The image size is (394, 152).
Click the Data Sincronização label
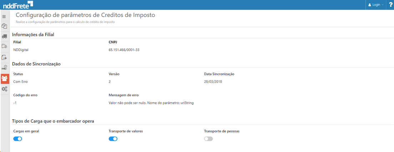(219, 74)
